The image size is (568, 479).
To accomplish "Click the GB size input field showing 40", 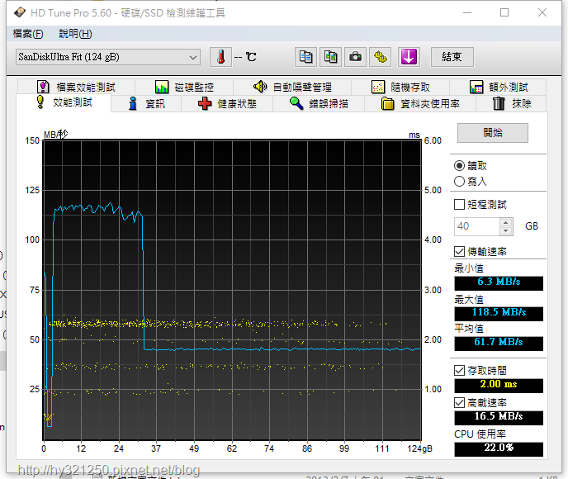I will click(x=476, y=226).
